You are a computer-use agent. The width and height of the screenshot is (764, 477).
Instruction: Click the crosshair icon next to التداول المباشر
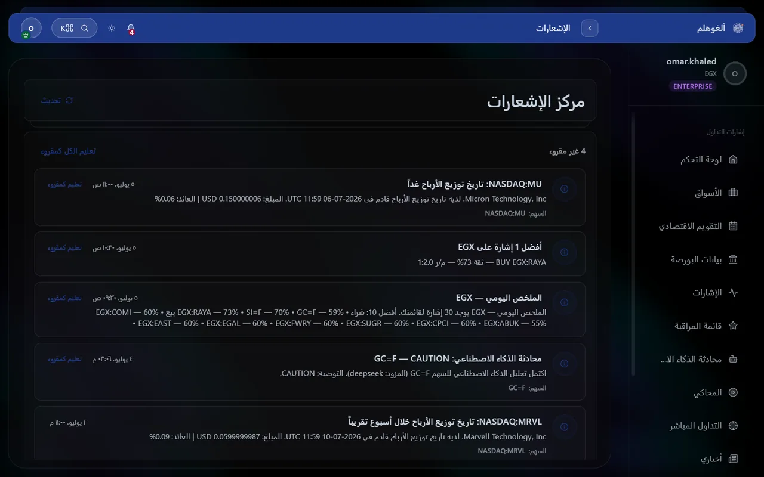coord(734,426)
